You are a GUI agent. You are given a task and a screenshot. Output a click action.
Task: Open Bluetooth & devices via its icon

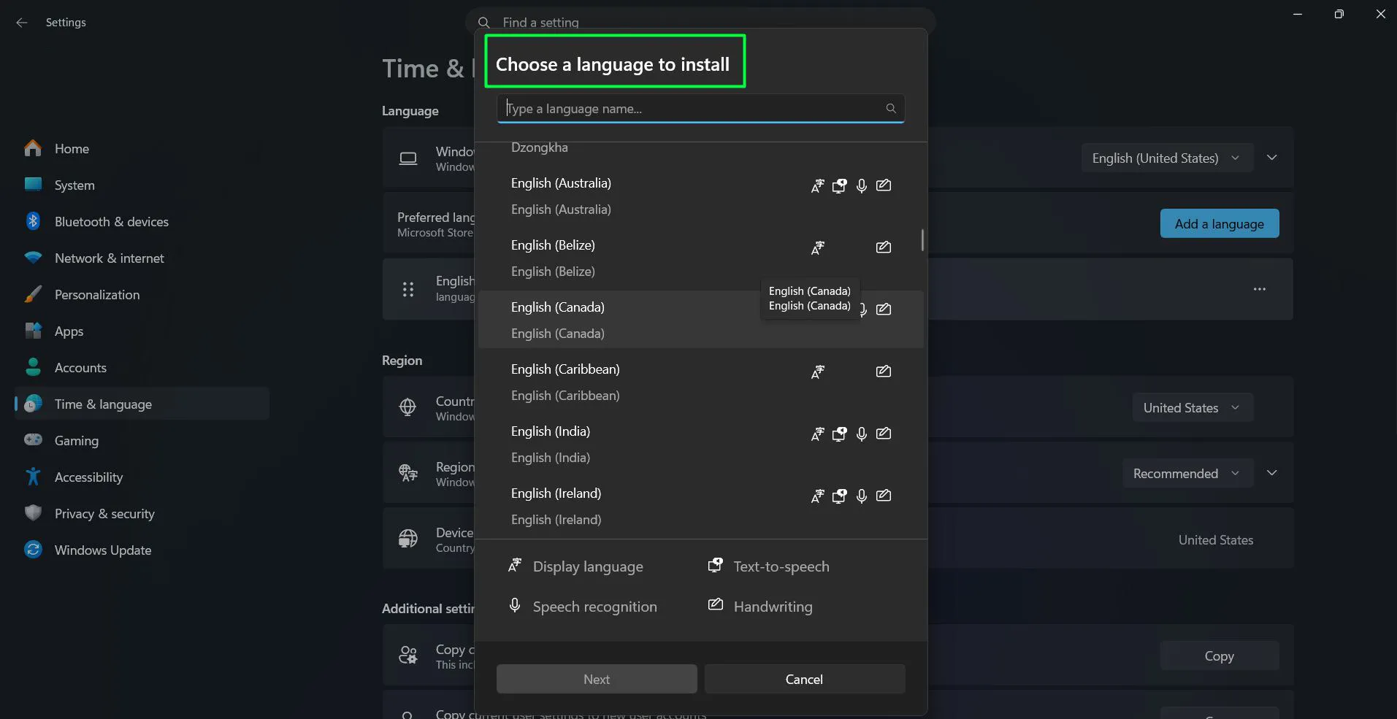pos(33,221)
